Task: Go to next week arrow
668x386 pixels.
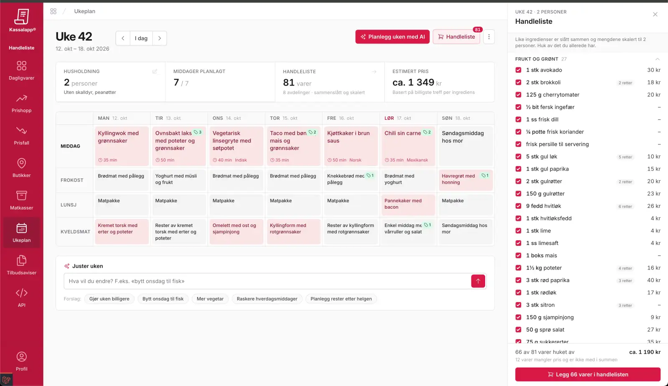Action: click(159, 38)
